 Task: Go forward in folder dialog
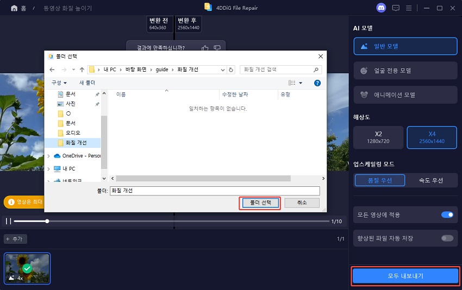[x=64, y=70]
